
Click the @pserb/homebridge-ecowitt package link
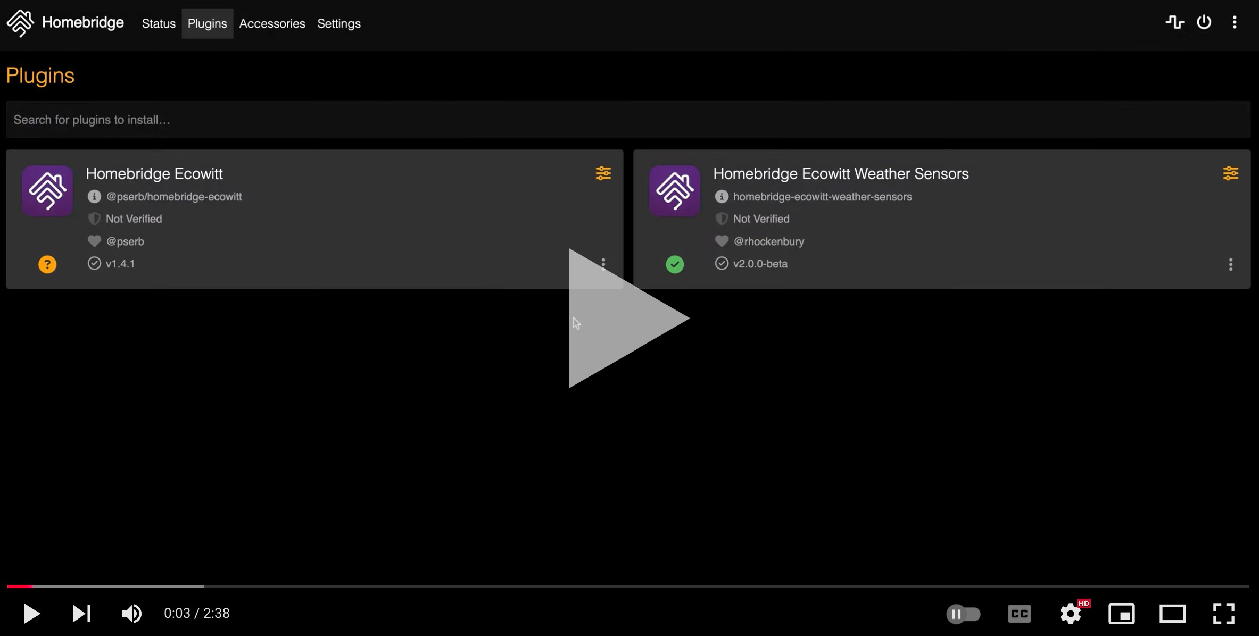point(174,197)
